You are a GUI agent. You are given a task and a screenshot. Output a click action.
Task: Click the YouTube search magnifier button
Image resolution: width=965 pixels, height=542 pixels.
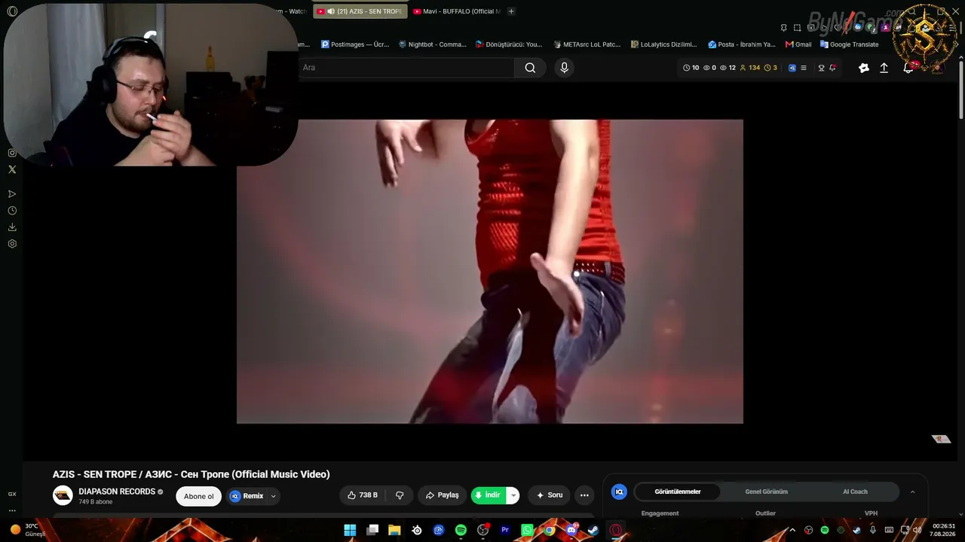pyautogui.click(x=530, y=68)
